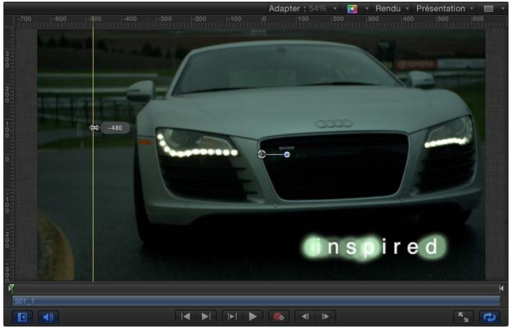Select the "inspired" text in canvas
Image resolution: width=509 pixels, height=327 pixels.
(375, 247)
